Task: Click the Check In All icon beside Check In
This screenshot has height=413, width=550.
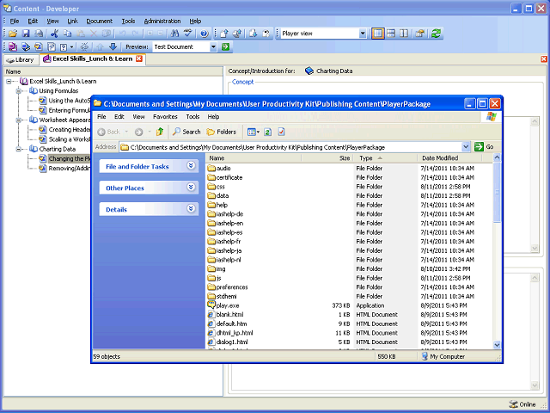Action: [x=237, y=34]
